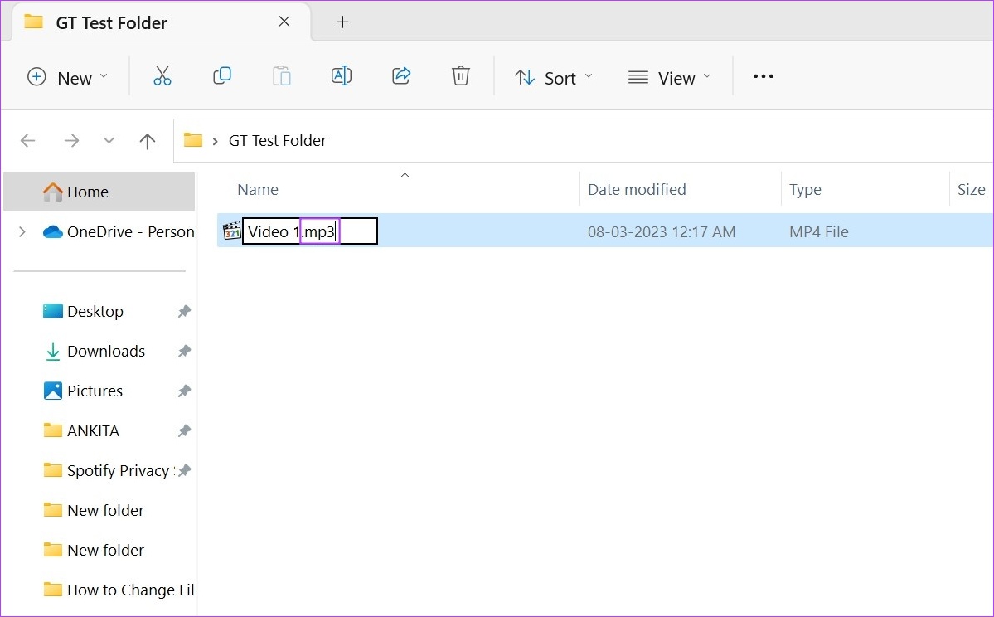This screenshot has width=994, height=617.
Task: Click the OneDrive cloud icon
Action: pos(52,231)
